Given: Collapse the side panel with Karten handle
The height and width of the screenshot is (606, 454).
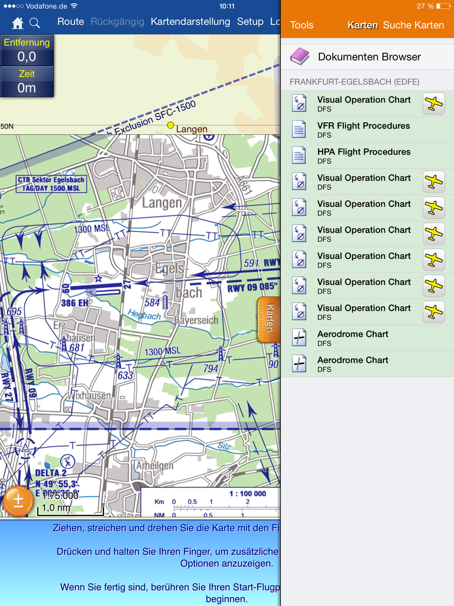Looking at the screenshot, I should point(269,320).
